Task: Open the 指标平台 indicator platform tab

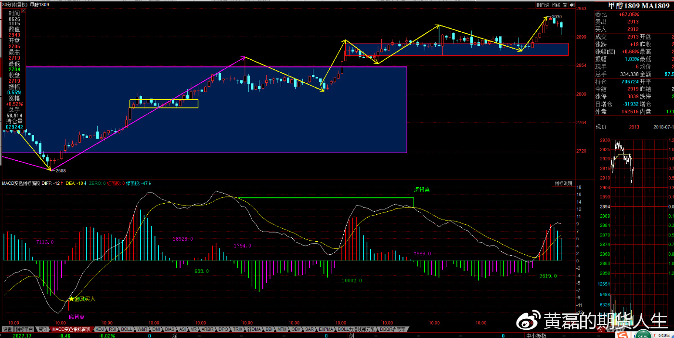Action: [x=25, y=329]
